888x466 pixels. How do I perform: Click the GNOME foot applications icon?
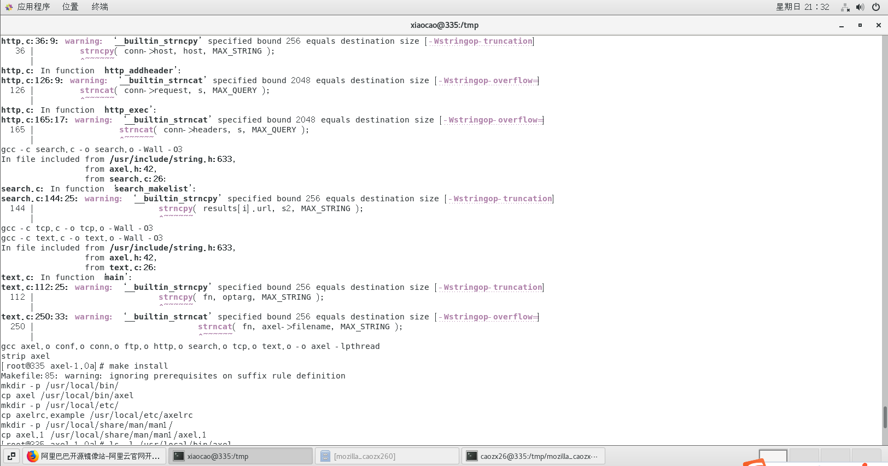tap(9, 7)
